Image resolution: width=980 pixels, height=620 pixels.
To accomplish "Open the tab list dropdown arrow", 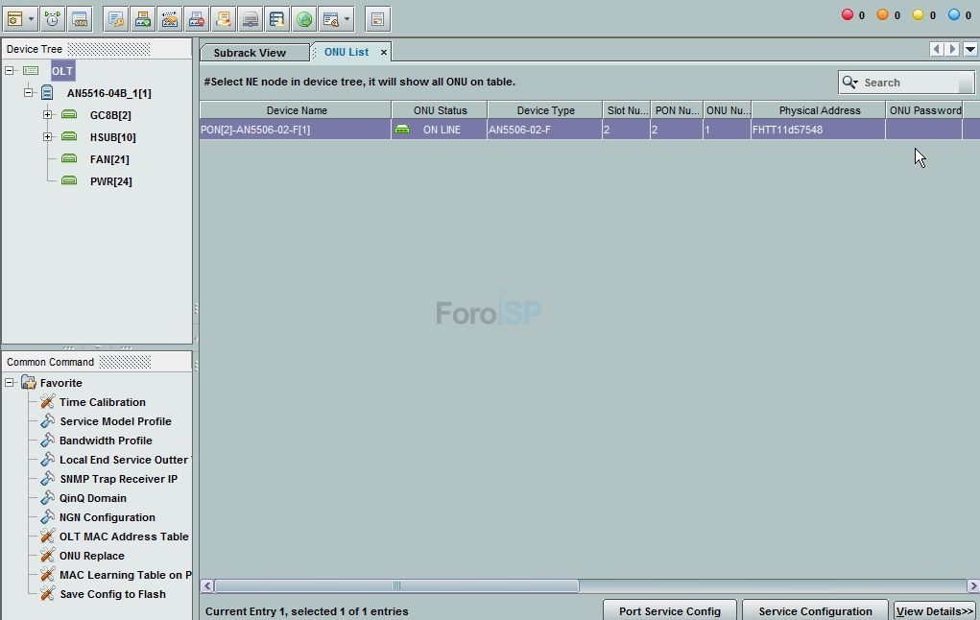I will pos(970,50).
